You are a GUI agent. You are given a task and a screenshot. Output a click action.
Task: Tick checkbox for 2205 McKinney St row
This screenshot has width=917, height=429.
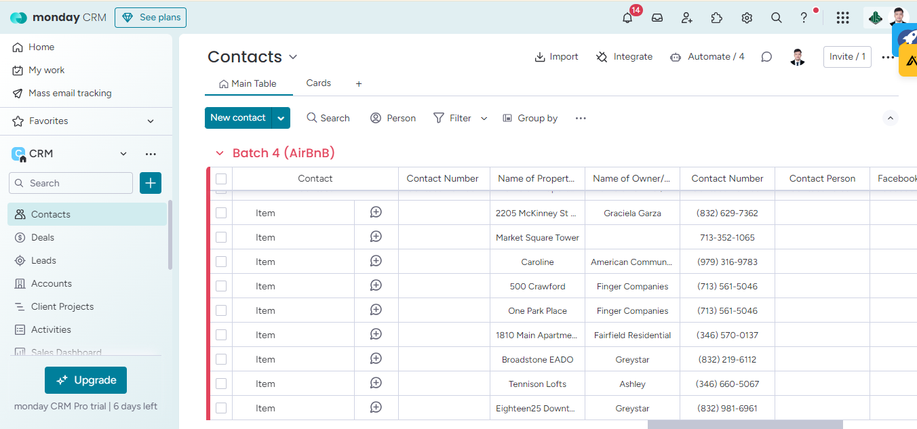[x=221, y=213]
